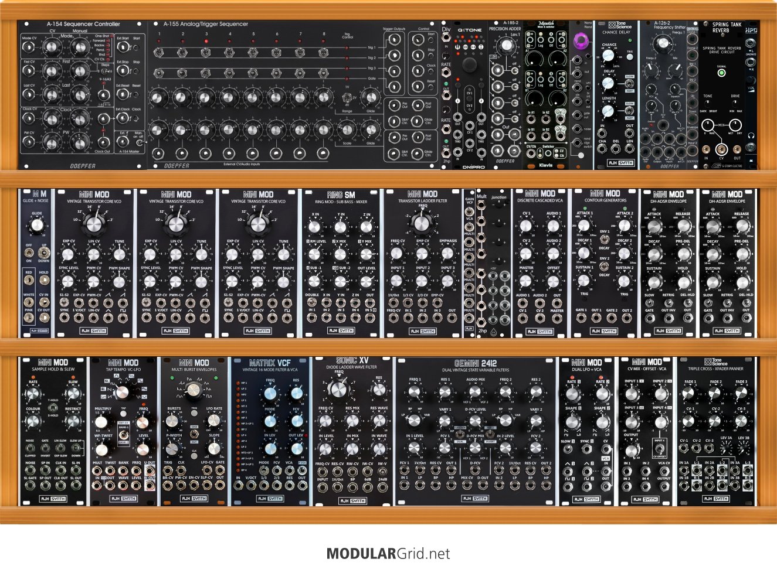Click the EMPHASIS knob on Transistor Ladder Filter
The width and height of the screenshot is (777, 566).
447,254
